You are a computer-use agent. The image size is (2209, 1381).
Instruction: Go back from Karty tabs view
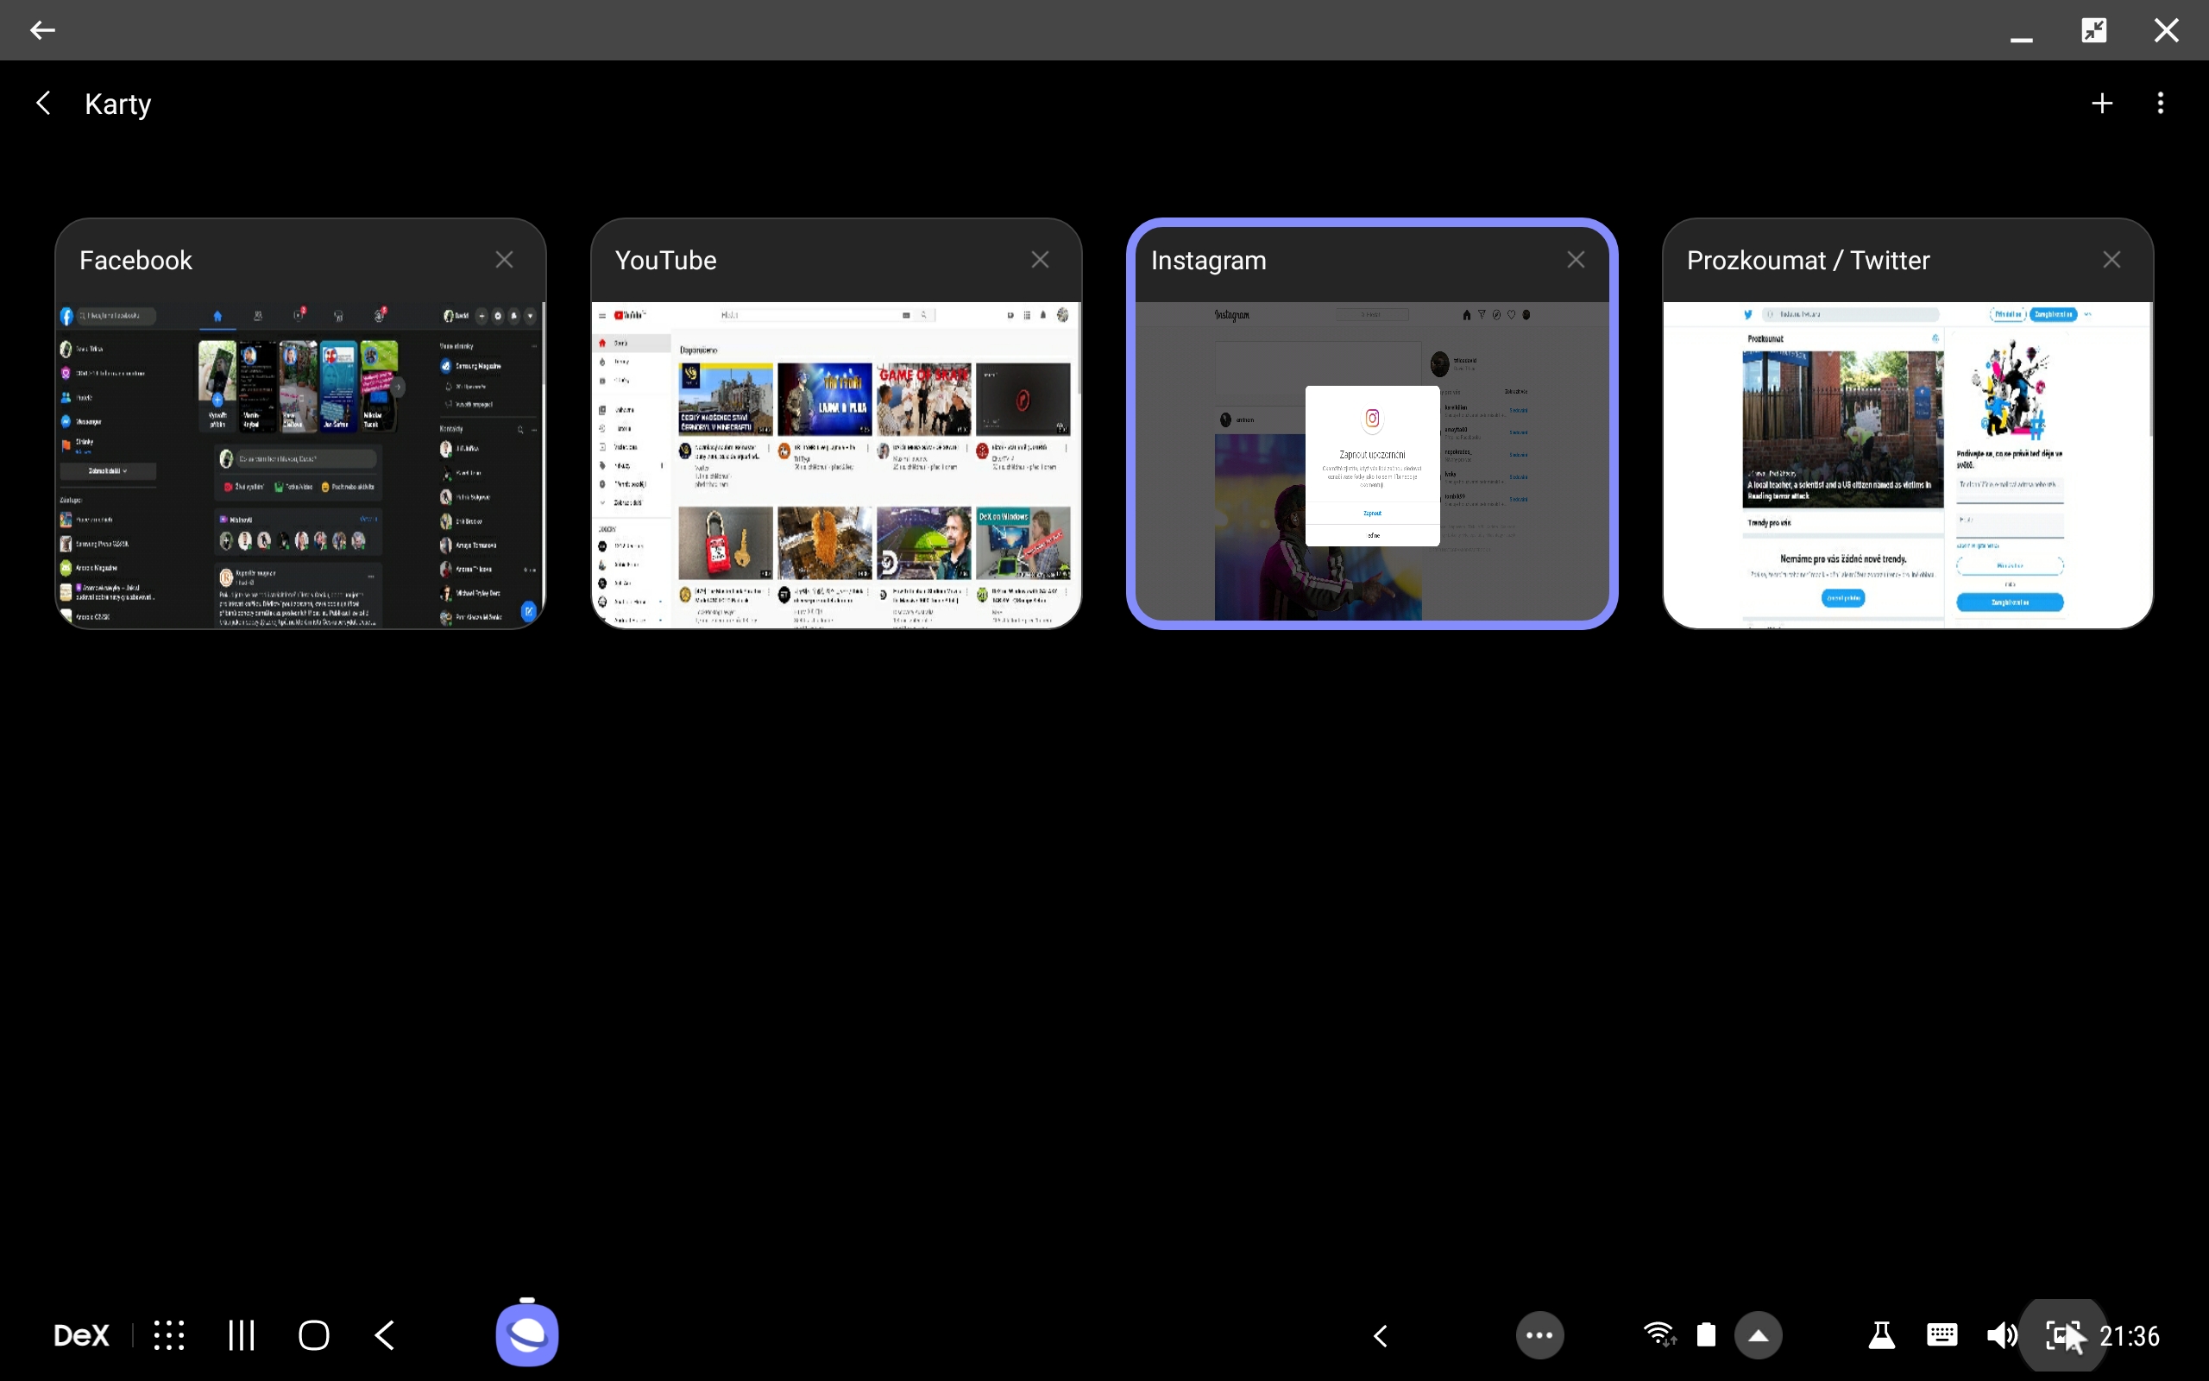pyautogui.click(x=43, y=104)
